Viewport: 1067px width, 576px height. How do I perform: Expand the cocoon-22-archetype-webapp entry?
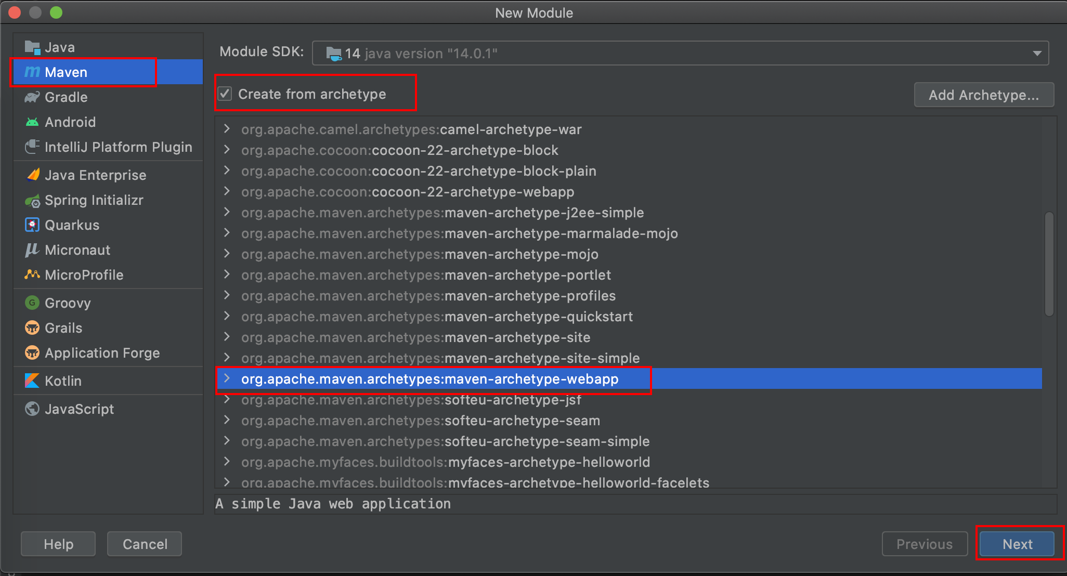tap(227, 191)
